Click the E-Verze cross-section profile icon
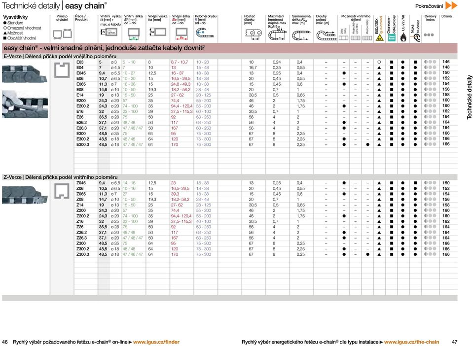This screenshot has height=346, width=473. coord(62,70)
